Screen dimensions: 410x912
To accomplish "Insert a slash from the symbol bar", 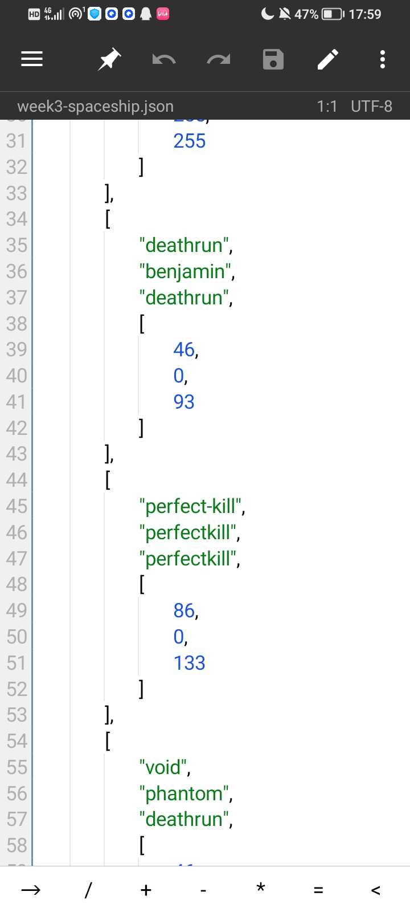I will click(88, 890).
